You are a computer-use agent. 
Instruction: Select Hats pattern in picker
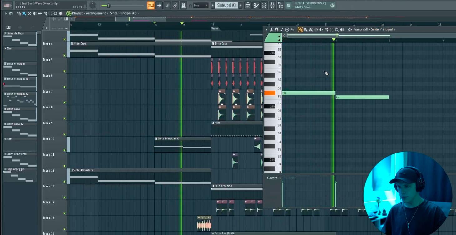coord(20,145)
